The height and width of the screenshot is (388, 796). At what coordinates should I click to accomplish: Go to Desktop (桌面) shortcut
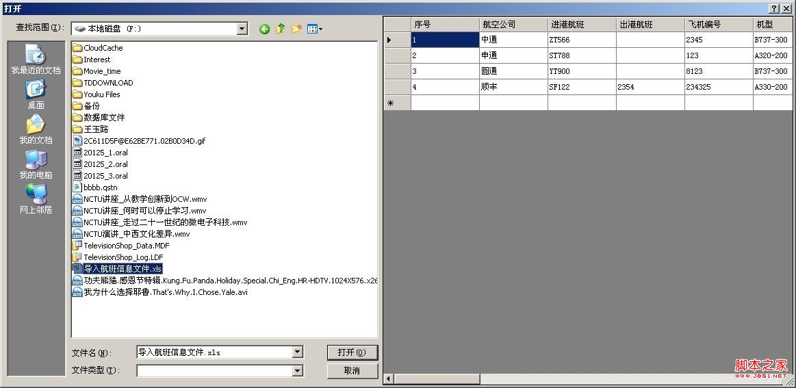click(x=36, y=95)
